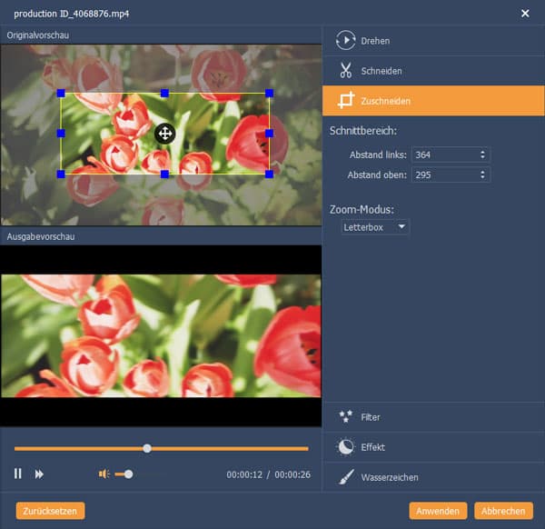The image size is (545, 529).
Task: Click the Abstand oben stepper arrows
Action: 482,175
